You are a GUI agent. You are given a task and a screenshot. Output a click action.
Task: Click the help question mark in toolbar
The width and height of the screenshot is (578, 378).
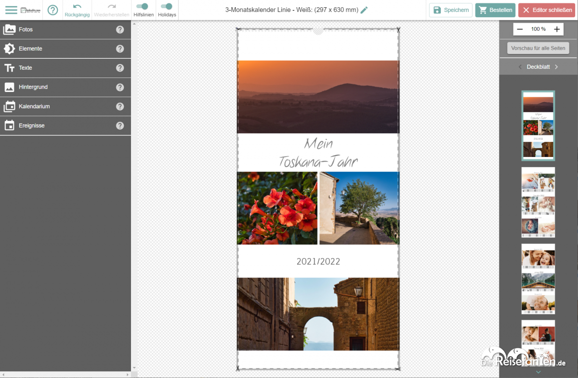53,10
